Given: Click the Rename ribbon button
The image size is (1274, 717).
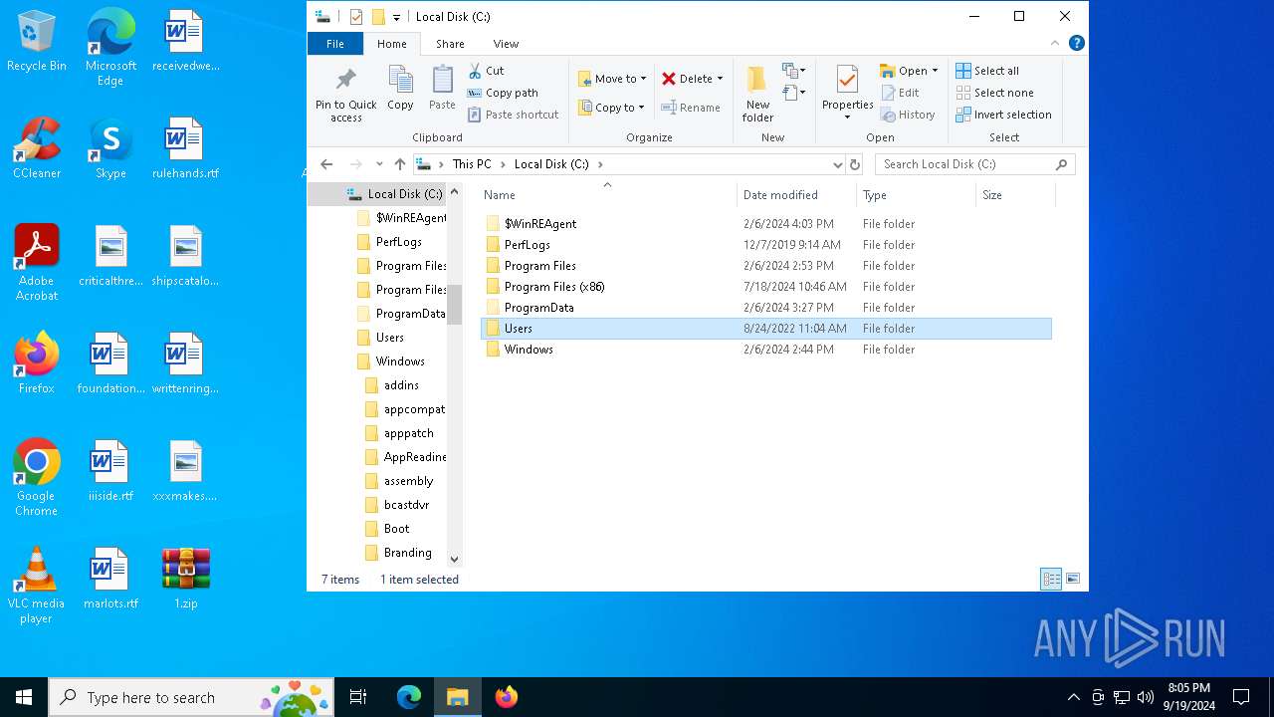Looking at the screenshot, I should (x=691, y=108).
